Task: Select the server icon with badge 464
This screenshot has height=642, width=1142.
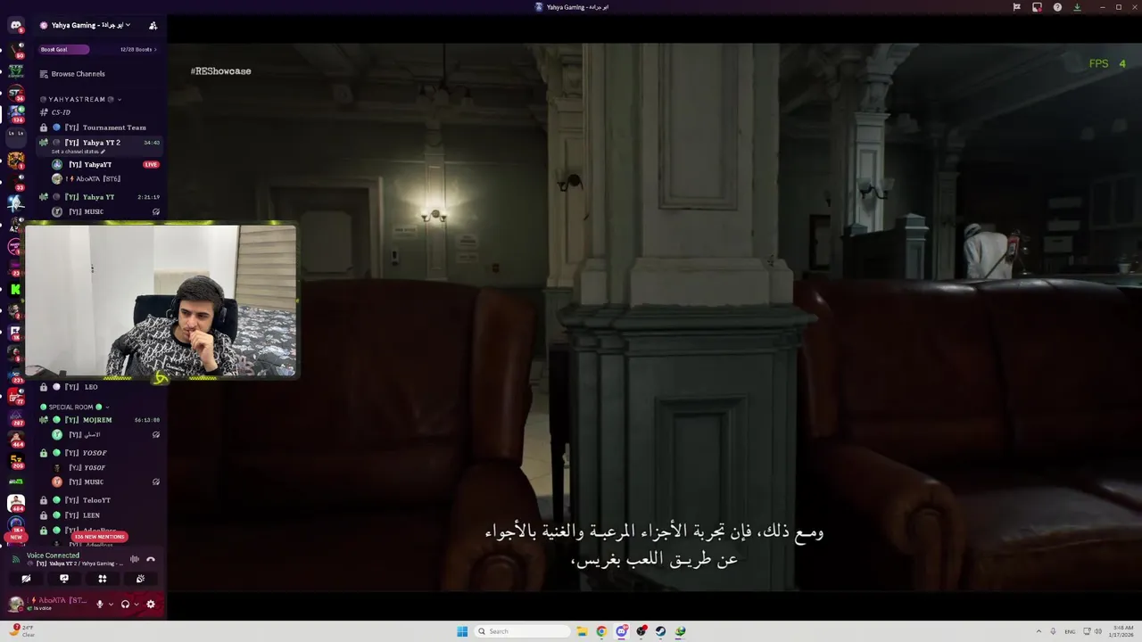Action: point(16,439)
